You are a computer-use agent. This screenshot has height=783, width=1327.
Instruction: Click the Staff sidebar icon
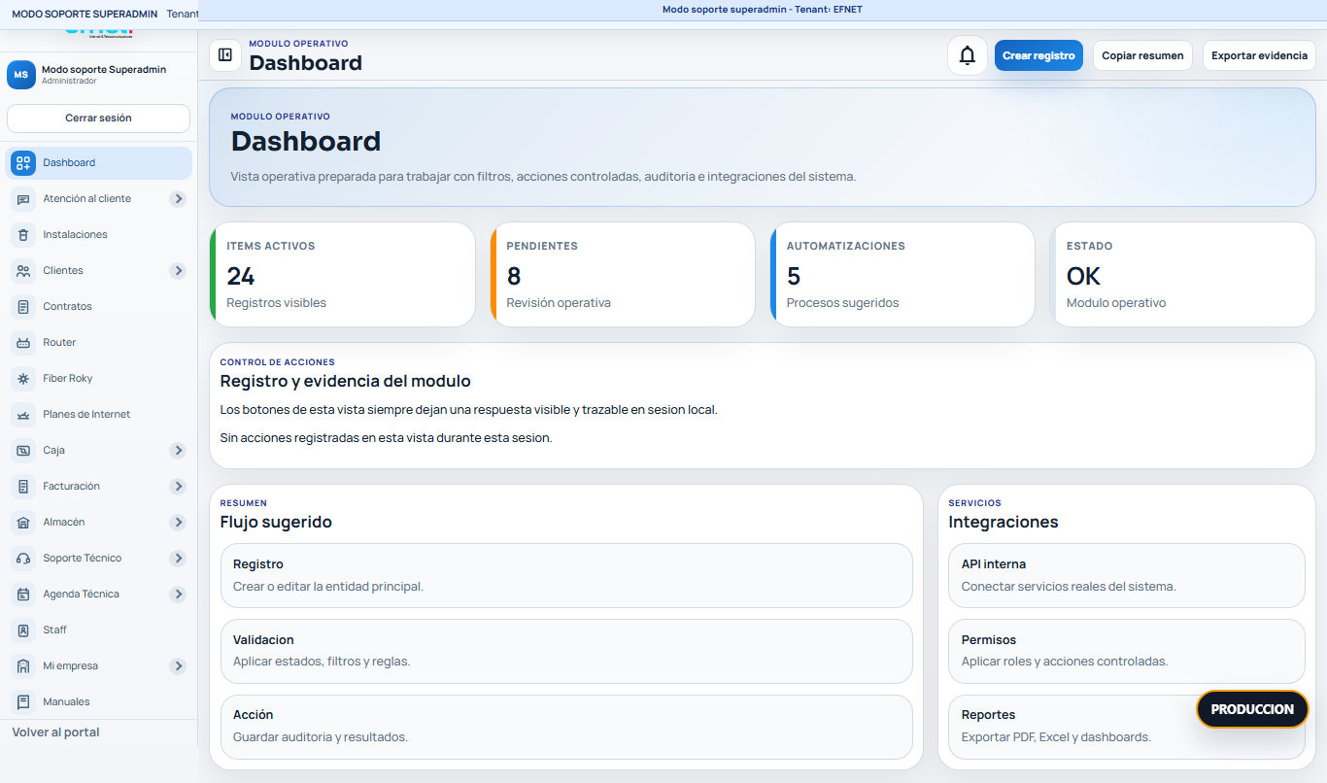tap(23, 630)
